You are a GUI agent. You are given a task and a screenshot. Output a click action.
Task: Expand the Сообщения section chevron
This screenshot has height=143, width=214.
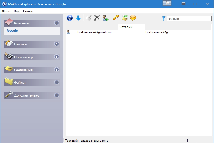pyautogui.click(x=57, y=70)
